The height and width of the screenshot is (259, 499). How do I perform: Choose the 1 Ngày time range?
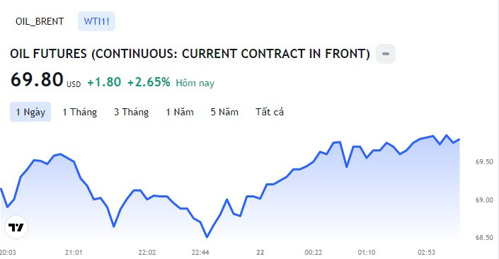click(30, 112)
